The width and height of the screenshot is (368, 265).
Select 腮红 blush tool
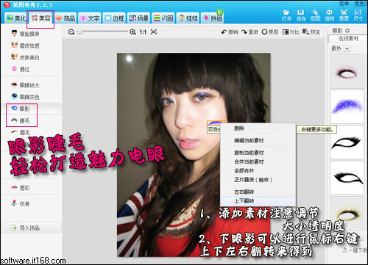[x=21, y=69]
